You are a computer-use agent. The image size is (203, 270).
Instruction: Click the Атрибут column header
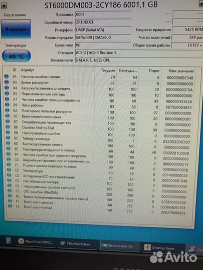28,70
